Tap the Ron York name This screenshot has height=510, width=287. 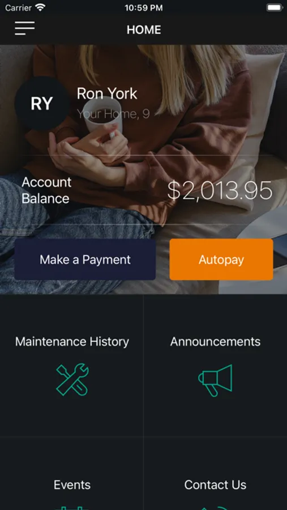tap(107, 93)
